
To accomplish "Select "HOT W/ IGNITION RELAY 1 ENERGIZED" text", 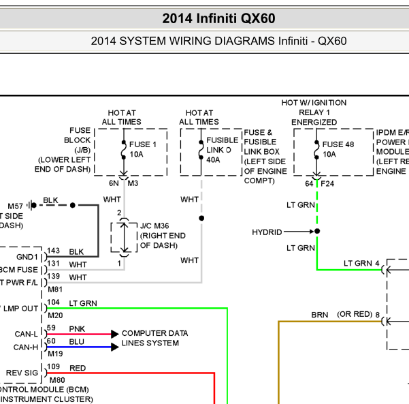I will [x=314, y=112].
